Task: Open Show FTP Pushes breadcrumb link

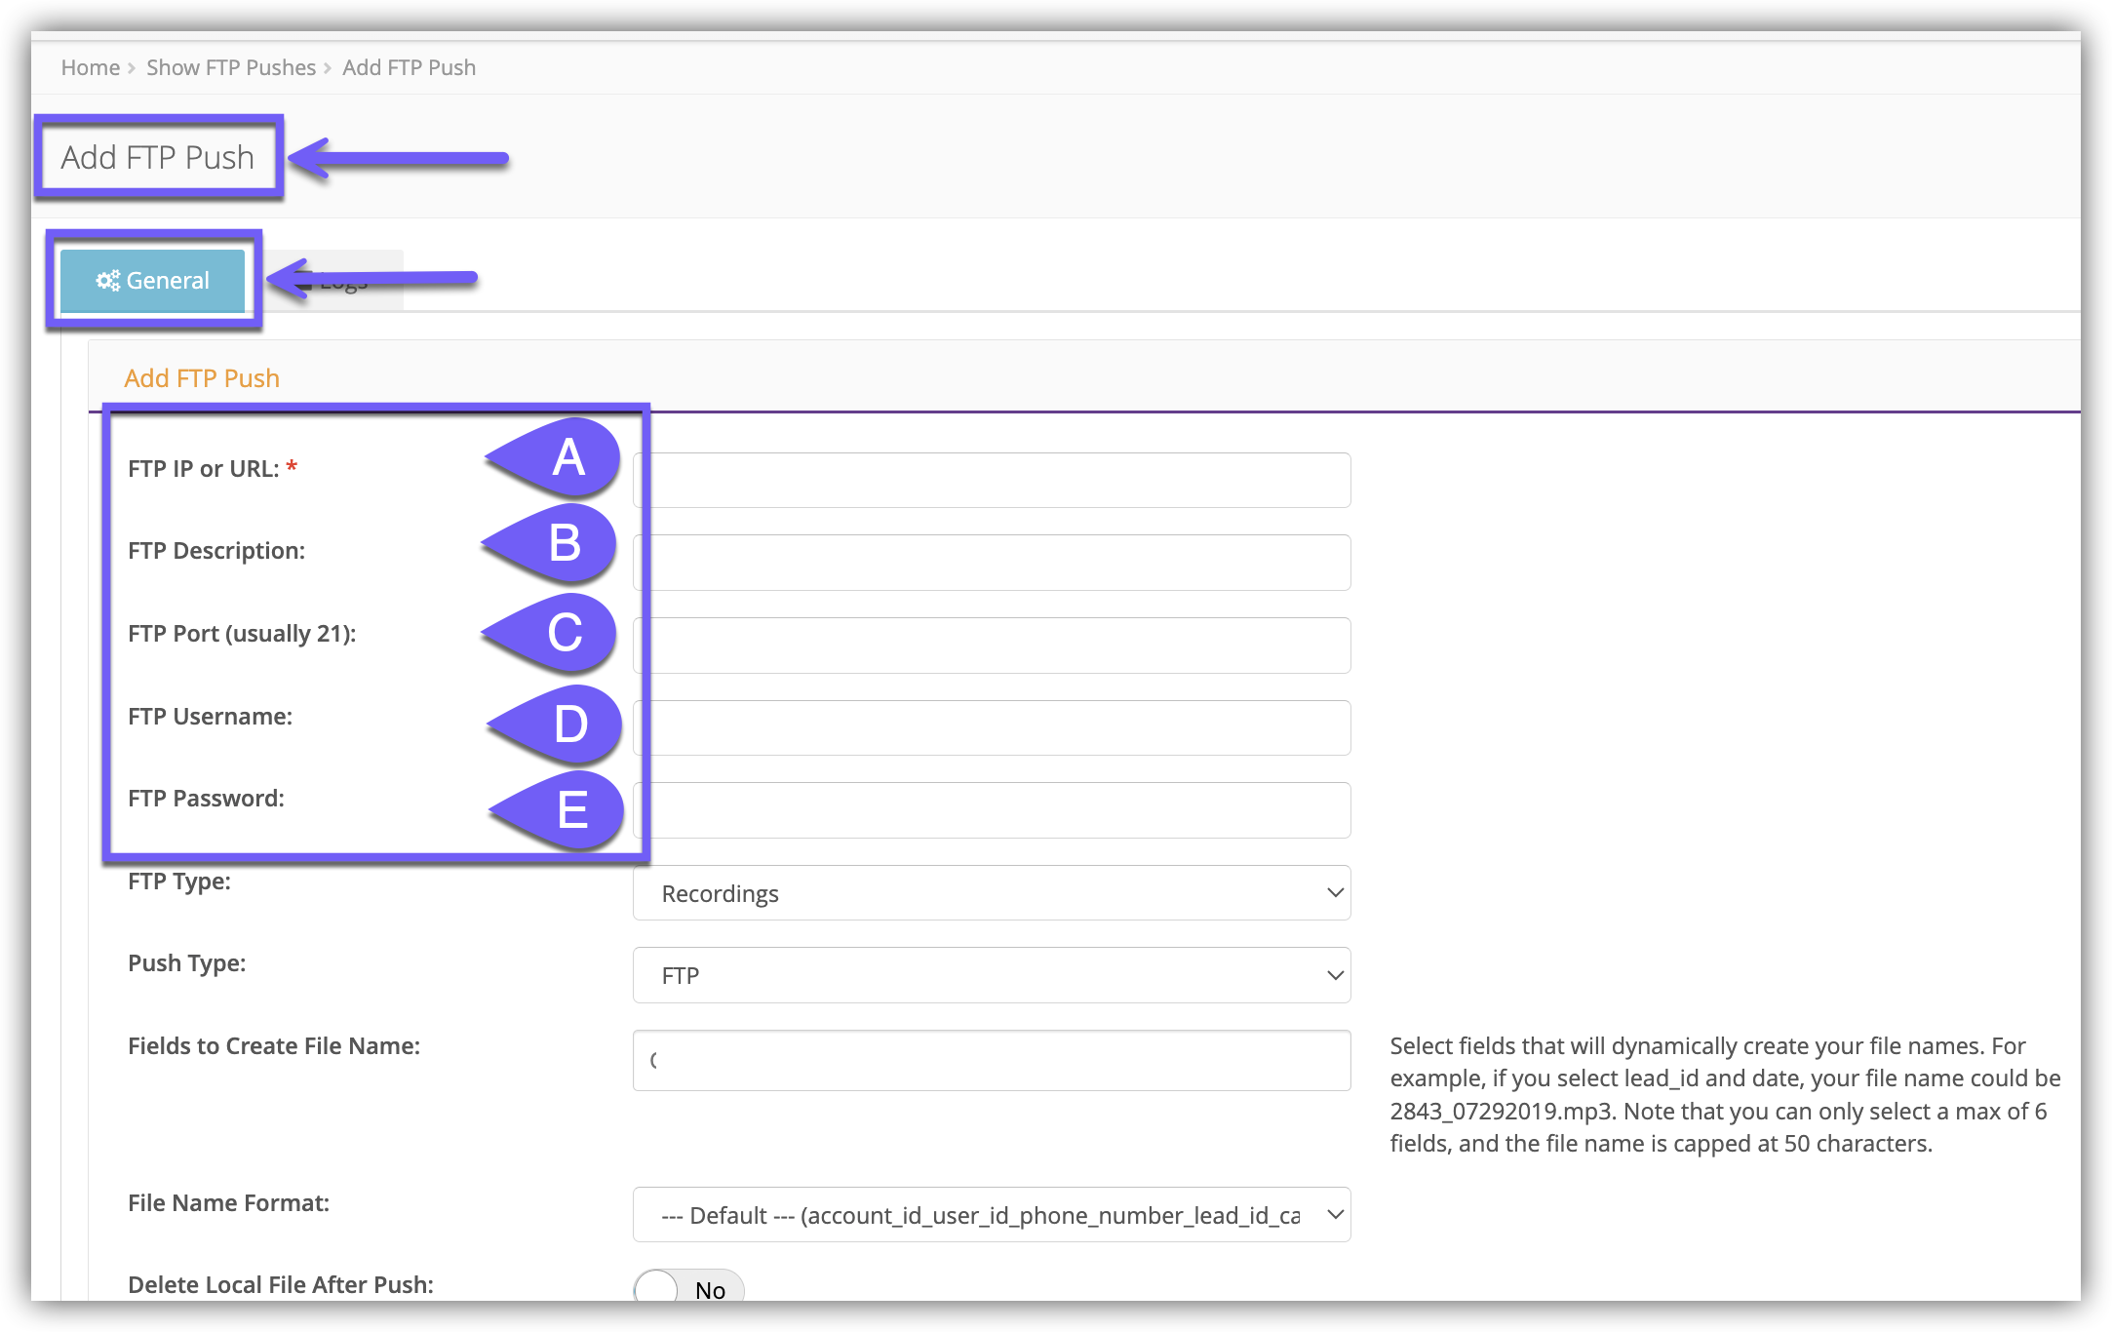Action: click(231, 68)
